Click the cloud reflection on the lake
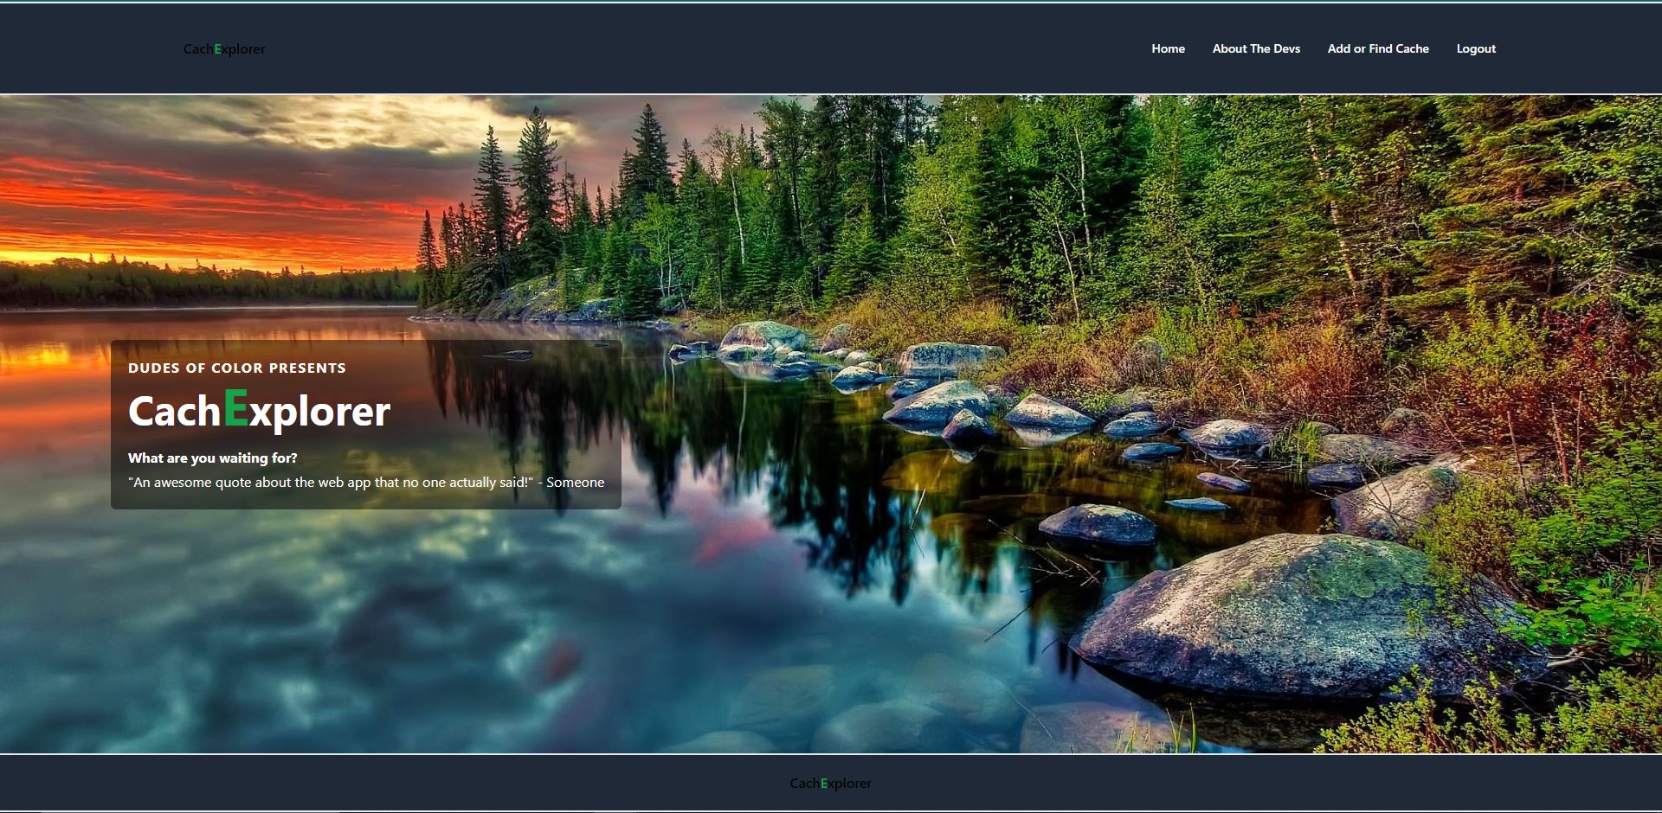 point(346,623)
